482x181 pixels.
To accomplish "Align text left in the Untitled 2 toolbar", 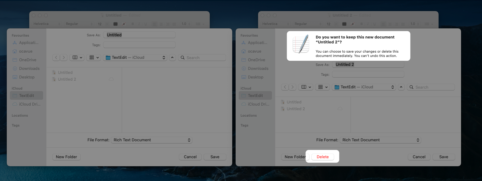I will pyautogui.click(x=383, y=24).
